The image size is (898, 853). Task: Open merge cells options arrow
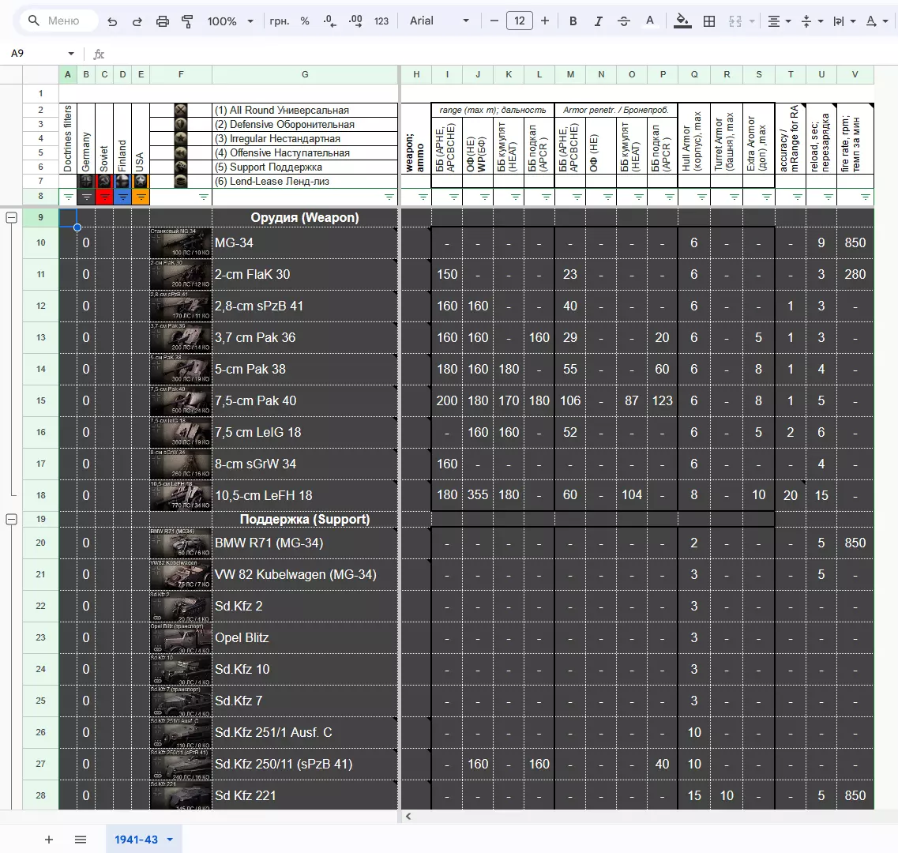pos(751,21)
